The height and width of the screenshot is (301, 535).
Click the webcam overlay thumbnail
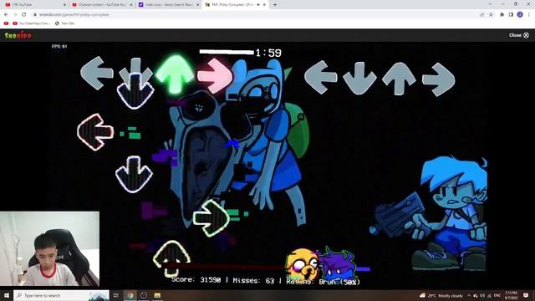[x=50, y=249]
